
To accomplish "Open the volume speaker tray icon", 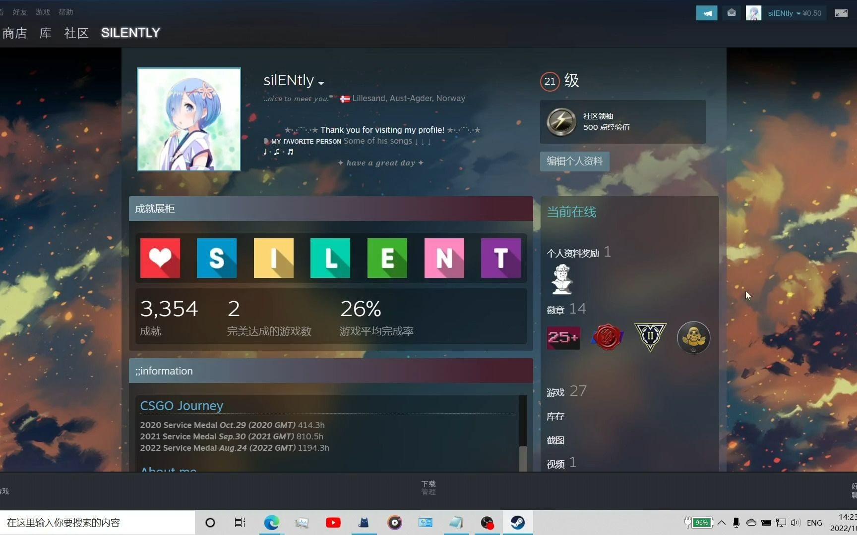I will coord(796,523).
